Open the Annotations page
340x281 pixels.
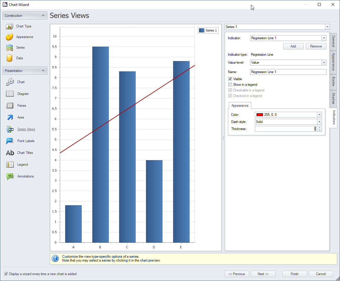pos(9,176)
